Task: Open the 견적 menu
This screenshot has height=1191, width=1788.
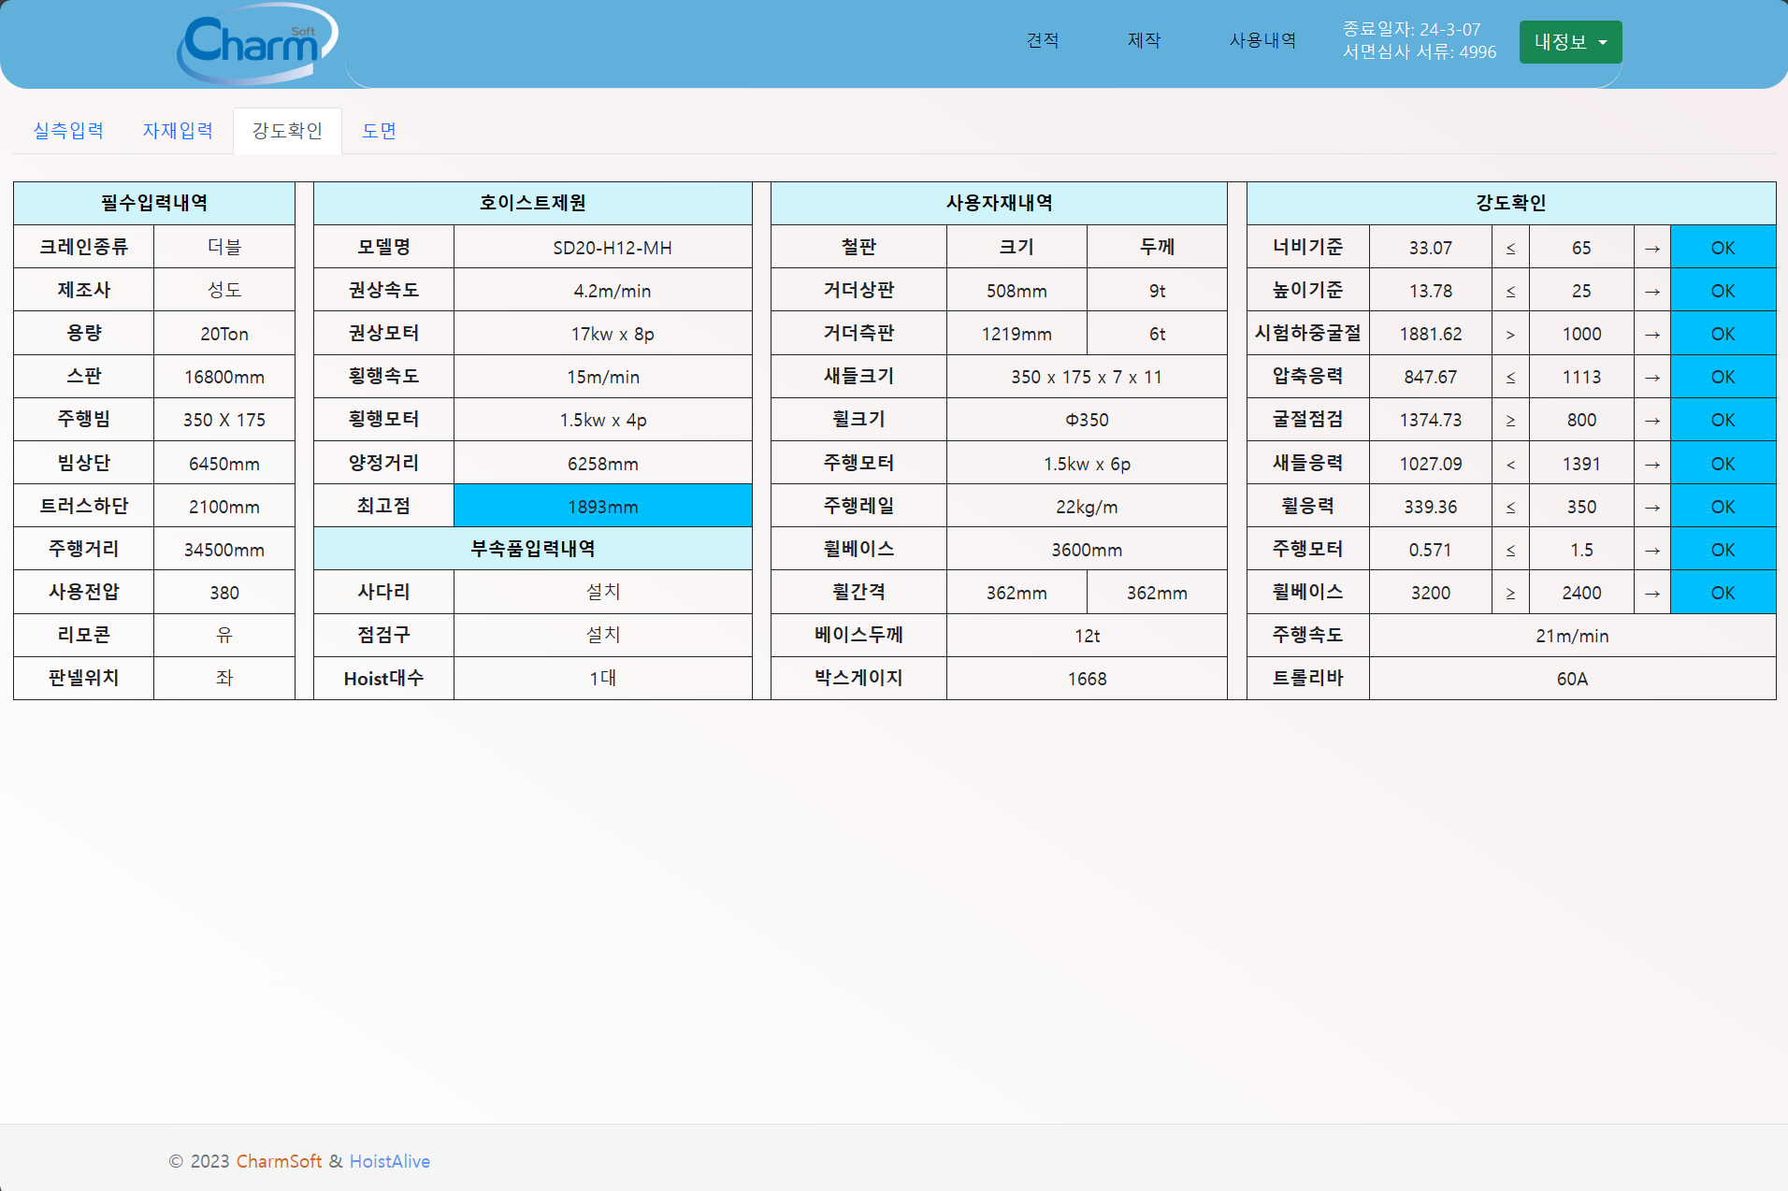Action: point(1042,40)
